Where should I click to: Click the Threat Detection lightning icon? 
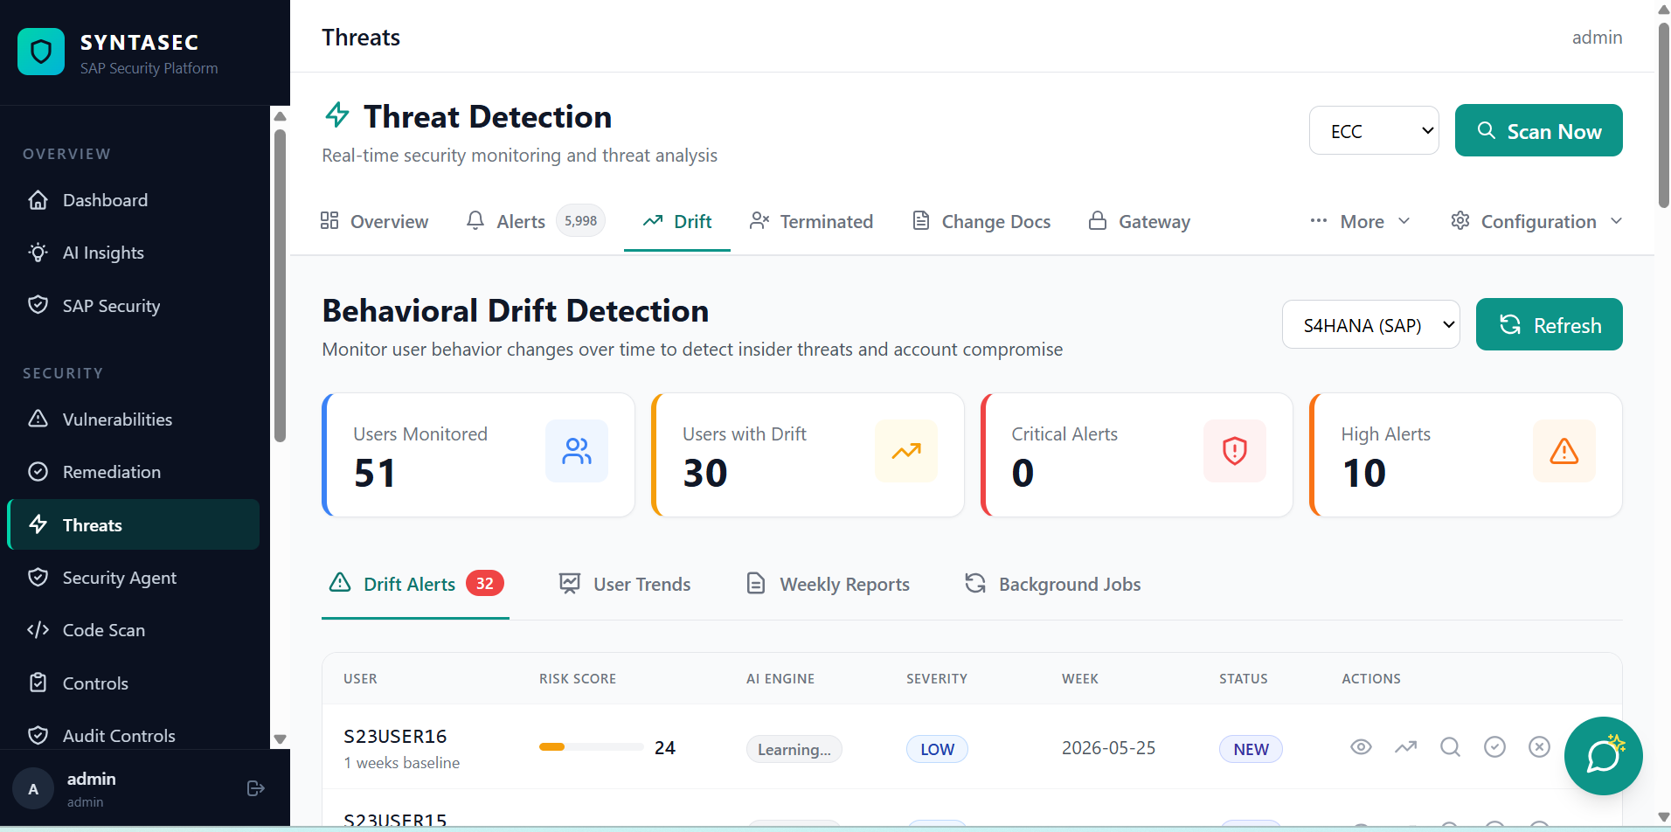click(x=337, y=114)
